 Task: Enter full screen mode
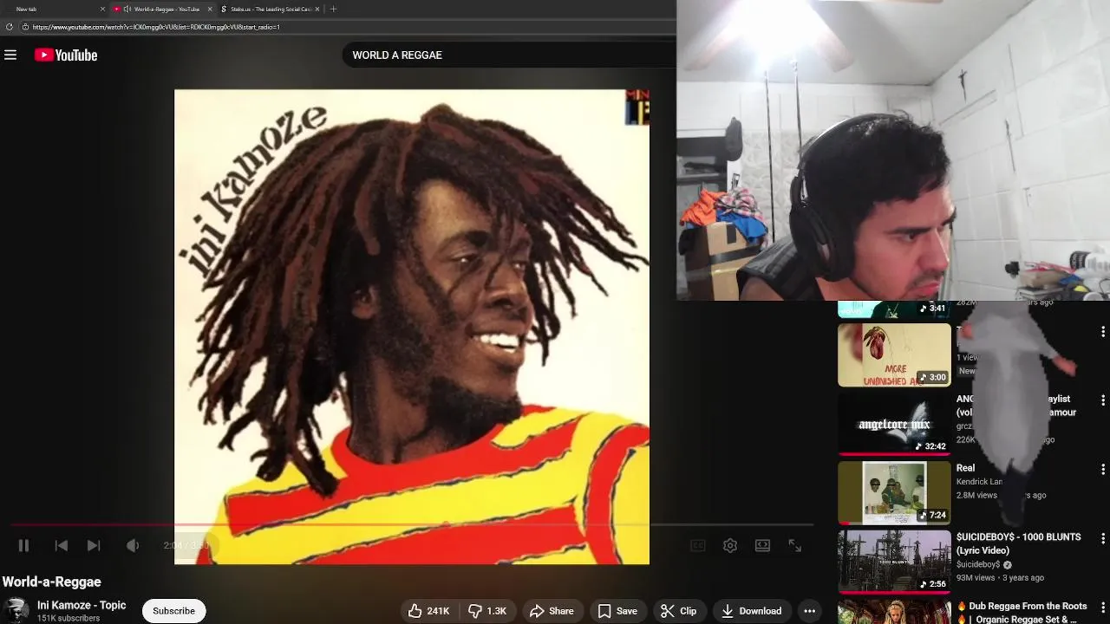click(794, 545)
